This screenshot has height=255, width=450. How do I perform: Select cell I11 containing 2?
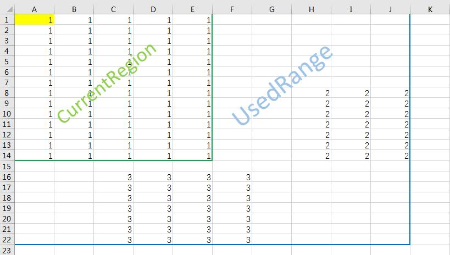click(351, 124)
